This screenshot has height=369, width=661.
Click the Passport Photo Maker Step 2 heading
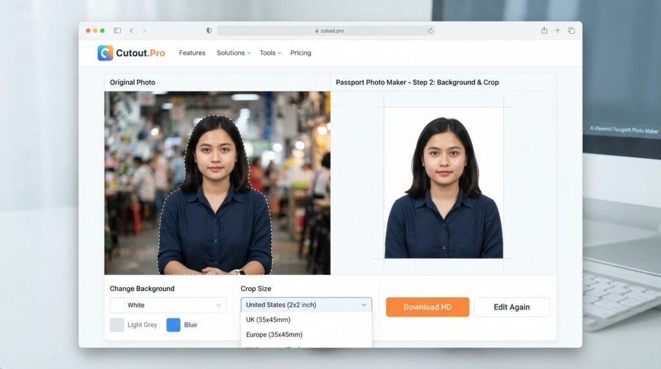pos(418,83)
